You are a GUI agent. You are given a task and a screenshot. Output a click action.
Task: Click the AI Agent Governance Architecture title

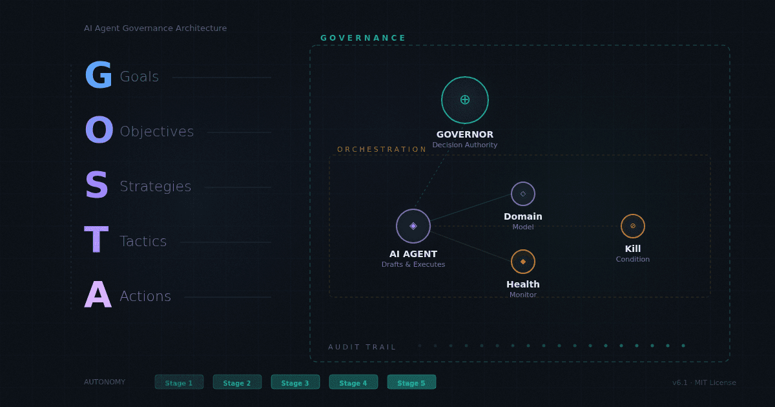(x=155, y=28)
